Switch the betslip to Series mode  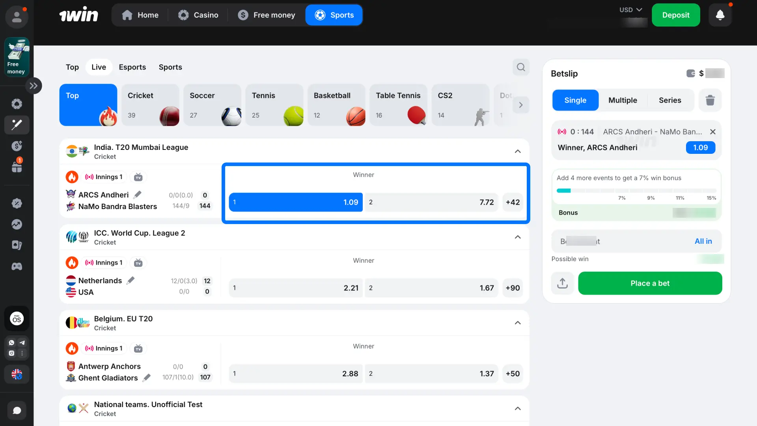pos(670,100)
